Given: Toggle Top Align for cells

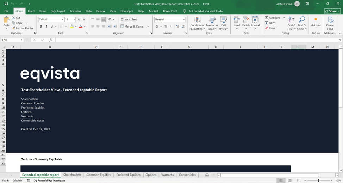Looking at the screenshot, I should pyautogui.click(x=93, y=19).
